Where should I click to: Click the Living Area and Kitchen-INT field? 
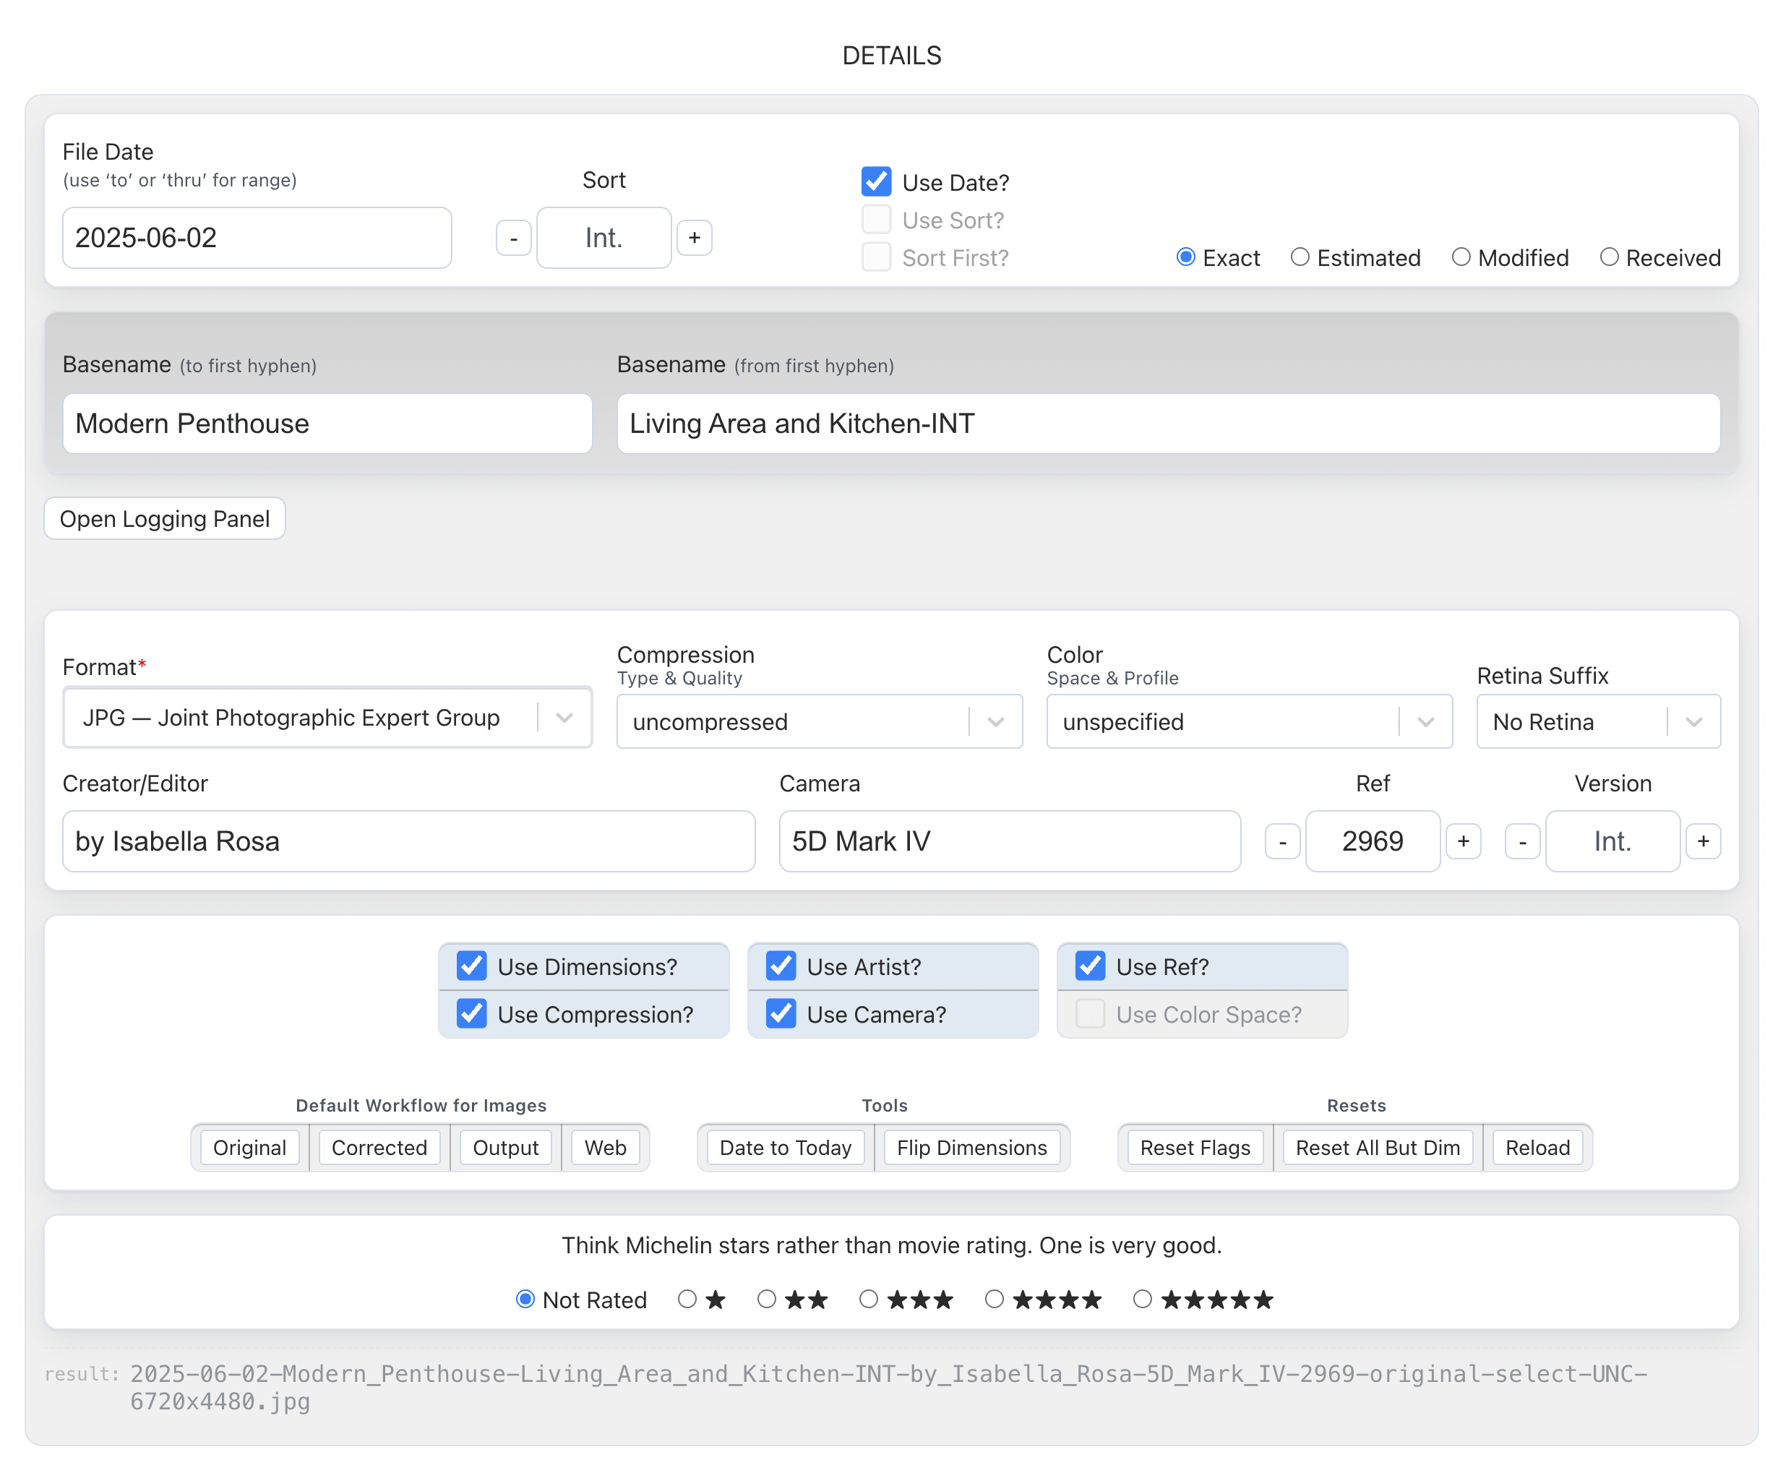(1168, 424)
